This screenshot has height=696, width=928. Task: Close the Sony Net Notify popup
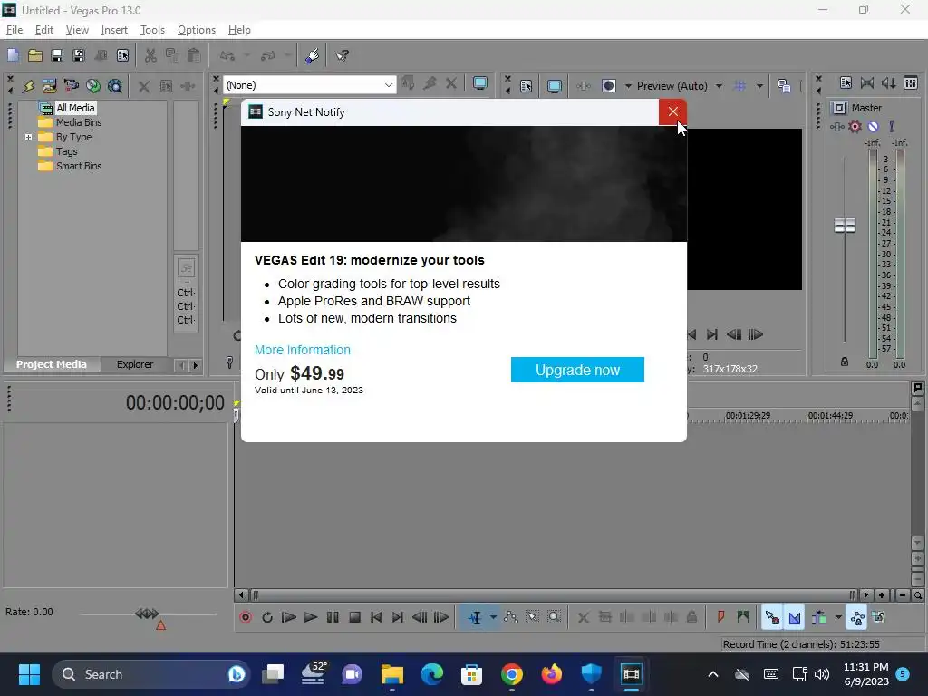click(673, 111)
